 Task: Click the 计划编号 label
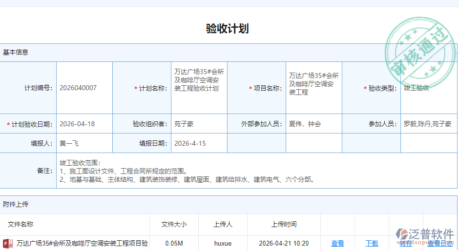pos(39,88)
